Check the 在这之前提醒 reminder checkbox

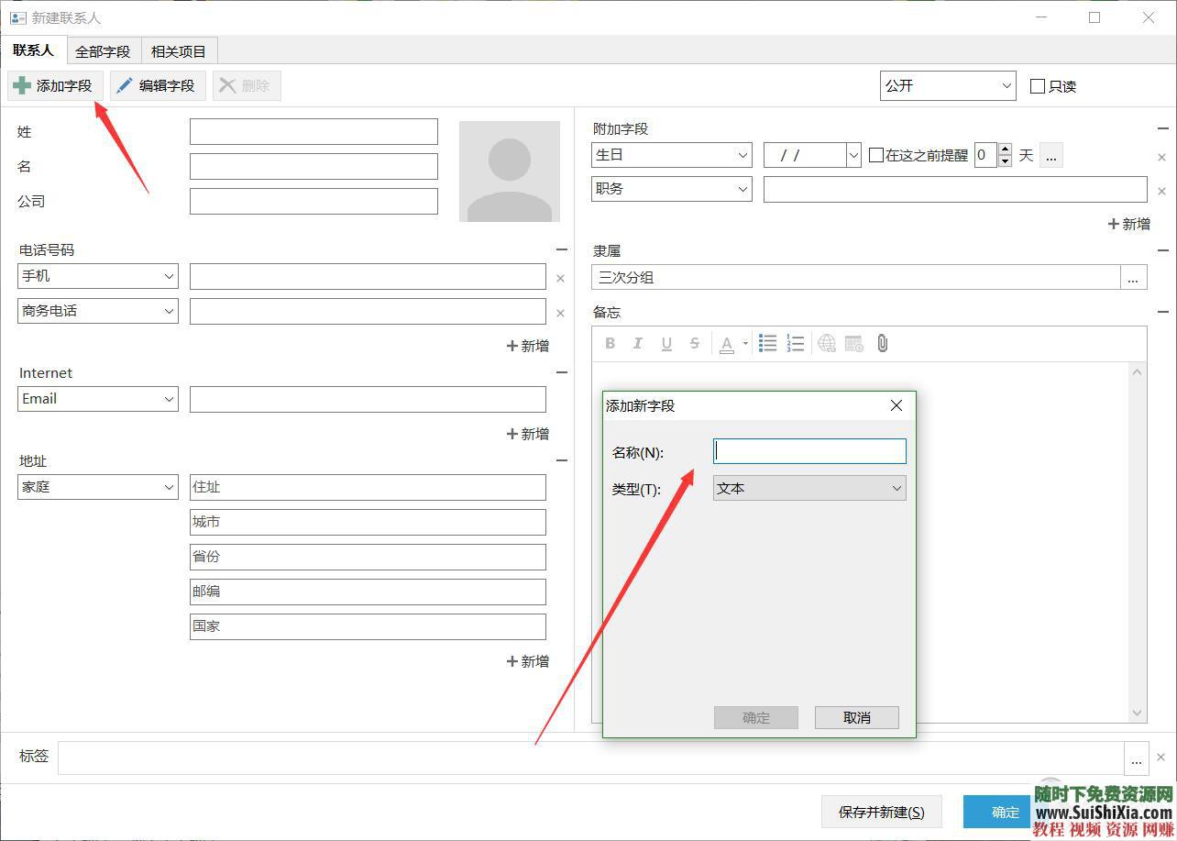(876, 156)
